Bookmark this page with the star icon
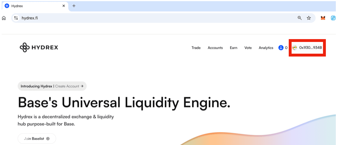Viewport: 337px width, 145px height. pyautogui.click(x=309, y=18)
